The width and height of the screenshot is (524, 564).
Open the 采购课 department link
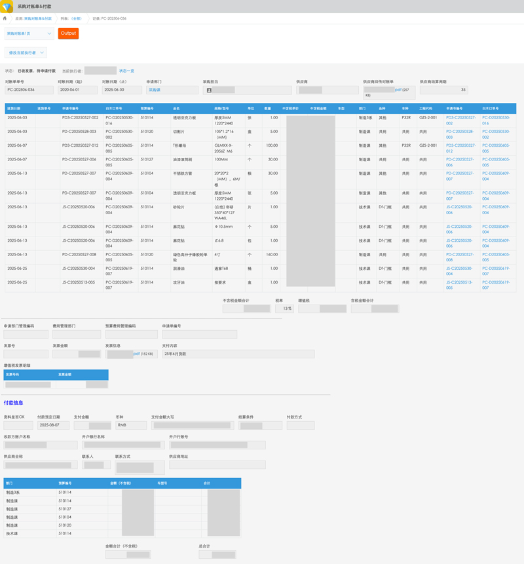[x=155, y=90]
